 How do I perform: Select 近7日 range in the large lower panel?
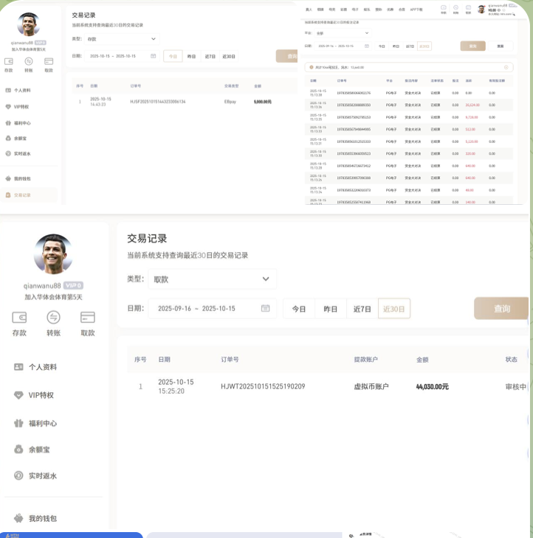coord(362,309)
